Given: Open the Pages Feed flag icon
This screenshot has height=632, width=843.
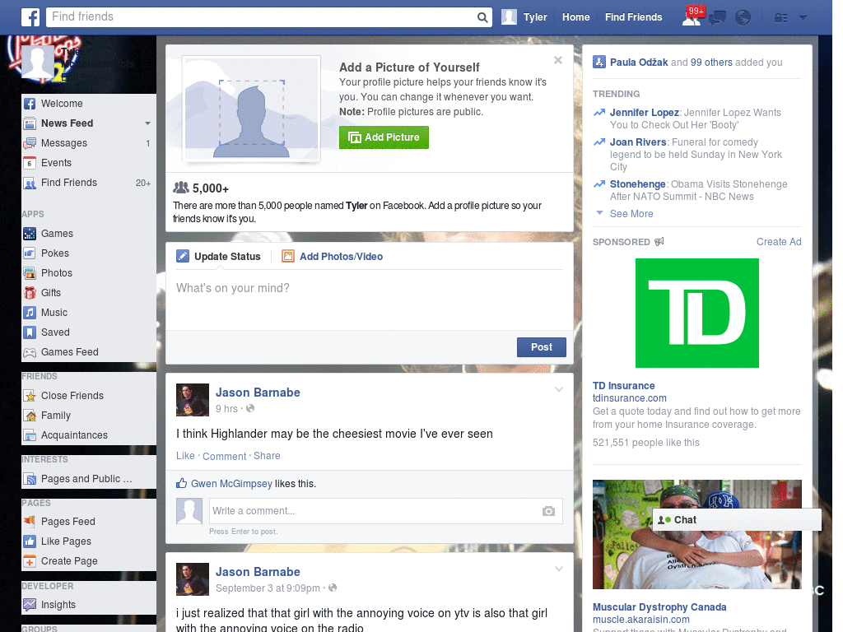Looking at the screenshot, I should tap(30, 522).
